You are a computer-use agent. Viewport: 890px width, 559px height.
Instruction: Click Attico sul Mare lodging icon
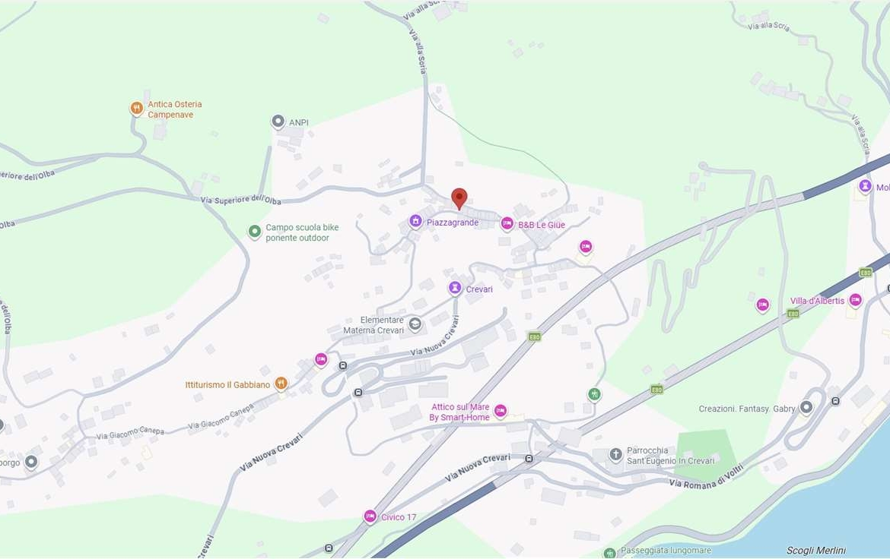pos(500,410)
